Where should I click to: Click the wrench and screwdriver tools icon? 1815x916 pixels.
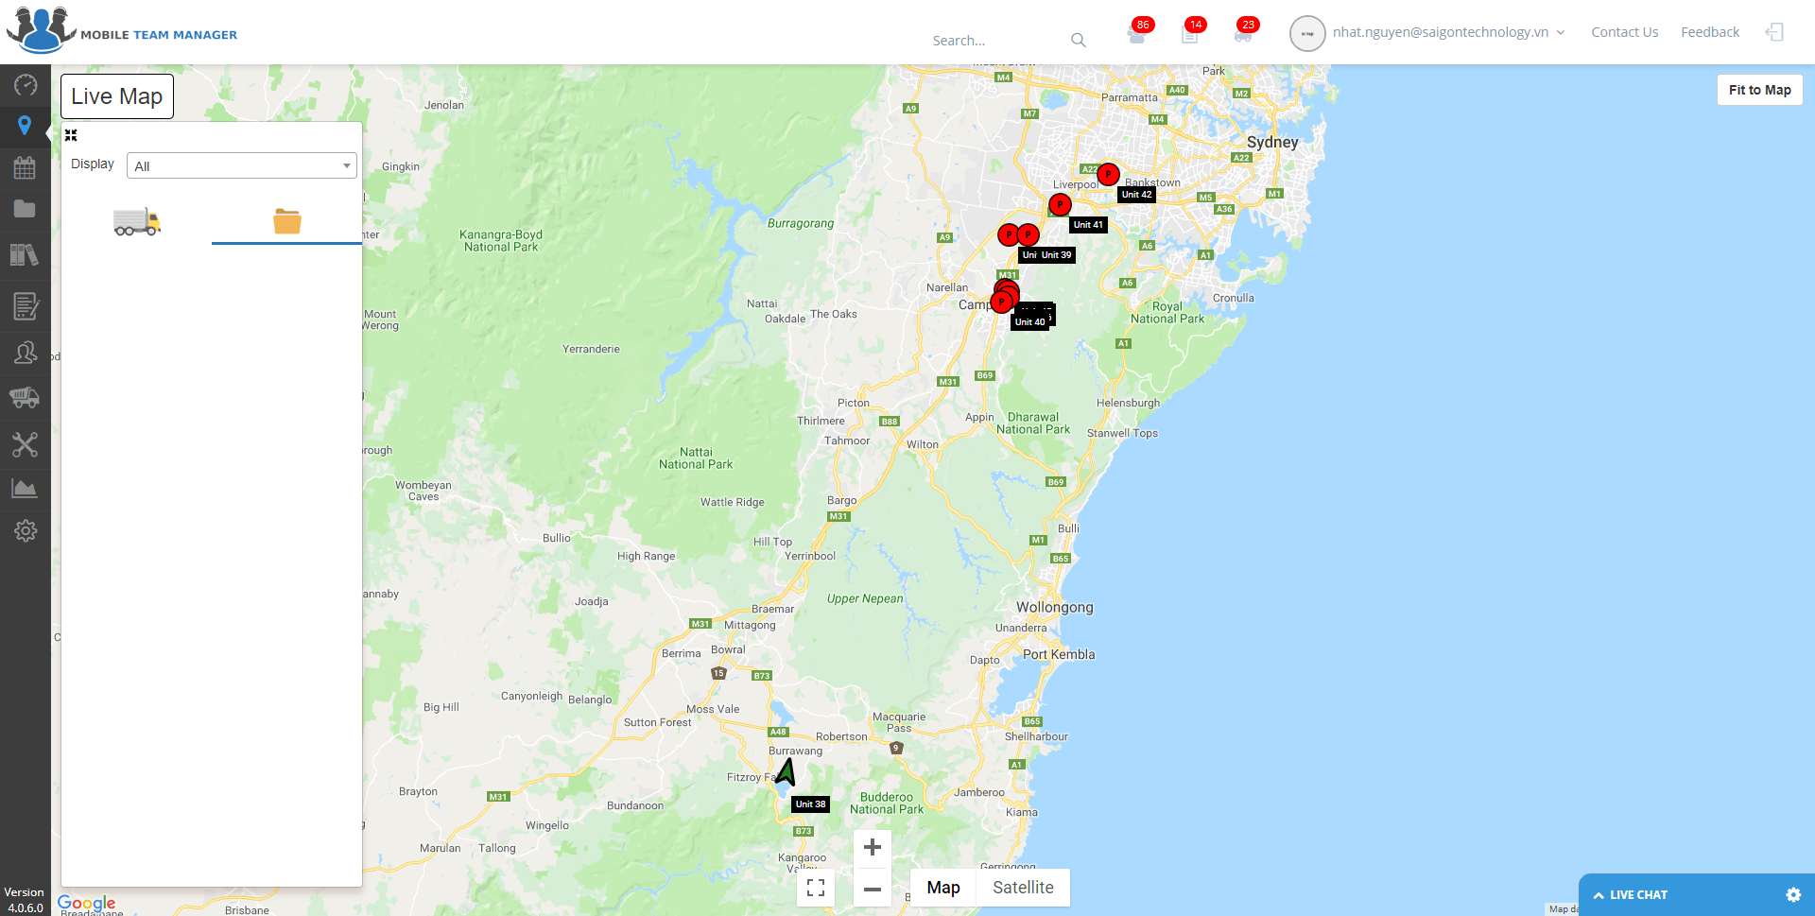26,444
